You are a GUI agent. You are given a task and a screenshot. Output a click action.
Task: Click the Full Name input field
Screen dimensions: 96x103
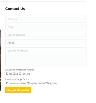pos(46,19)
